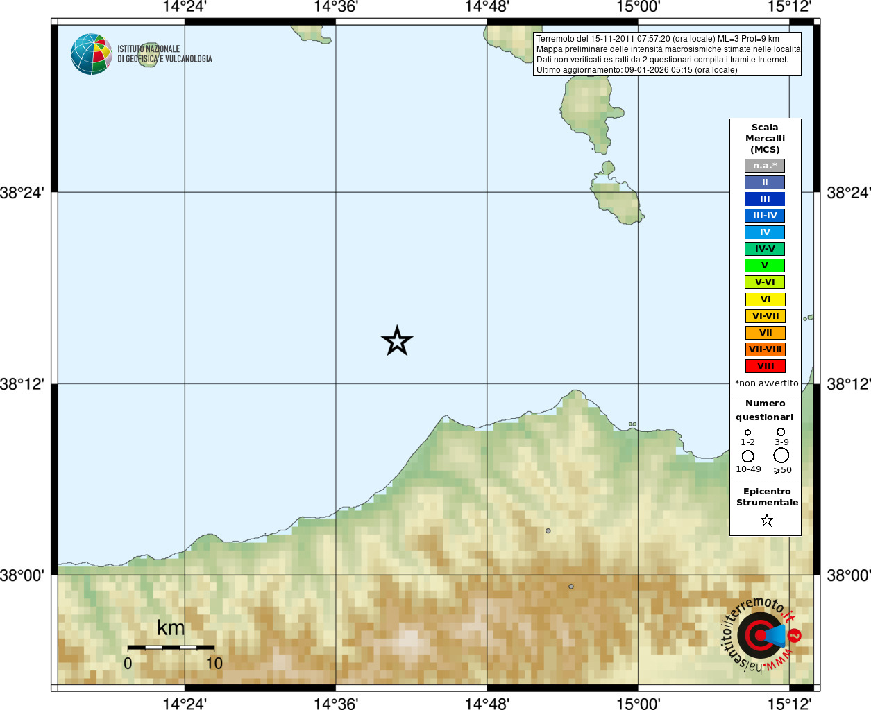Click the II intensity legend swatch
Image resolution: width=871 pixels, height=710 pixels.
click(x=765, y=182)
